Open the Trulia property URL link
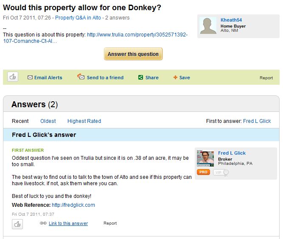 tap(137, 35)
